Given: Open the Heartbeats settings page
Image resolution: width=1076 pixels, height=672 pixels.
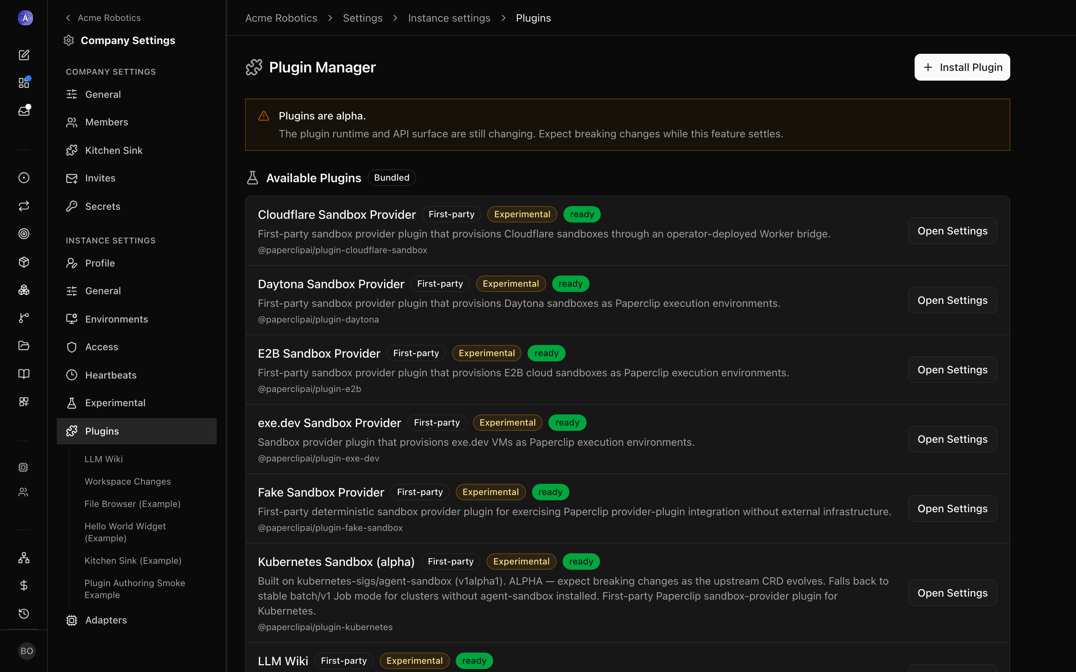Looking at the screenshot, I should (136, 375).
